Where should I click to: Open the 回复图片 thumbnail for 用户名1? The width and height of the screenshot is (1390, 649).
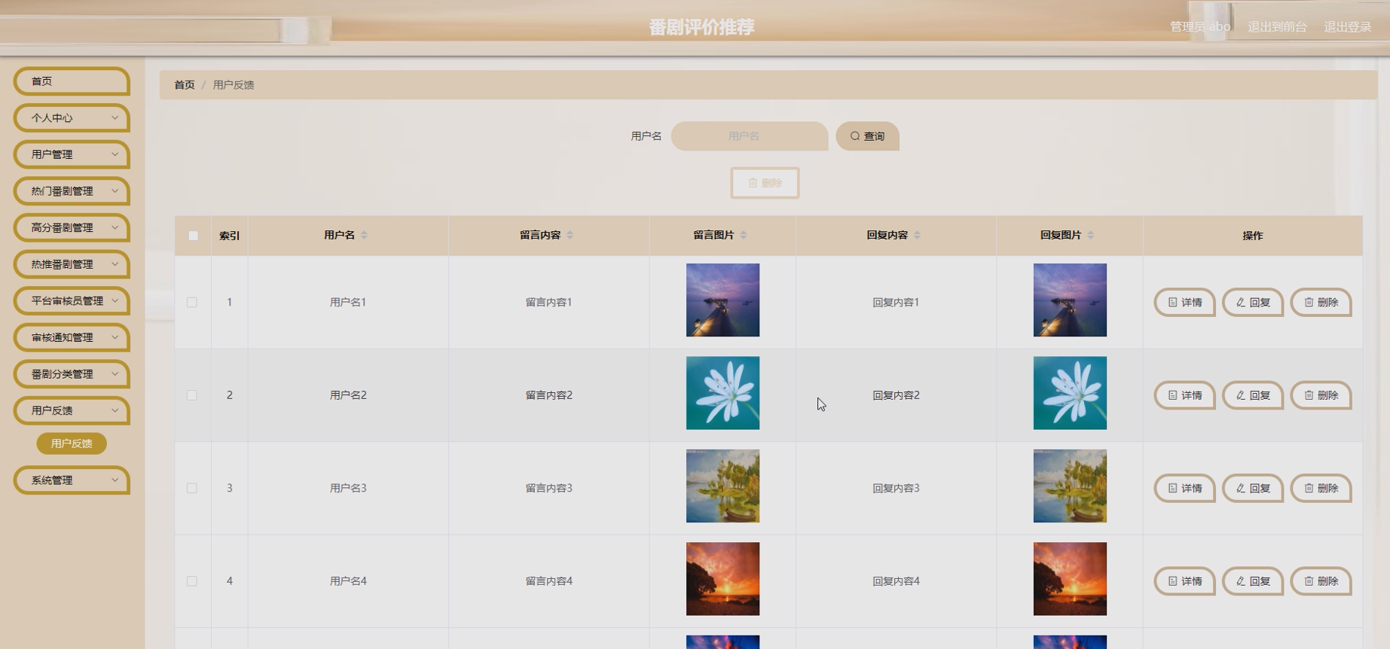1070,300
